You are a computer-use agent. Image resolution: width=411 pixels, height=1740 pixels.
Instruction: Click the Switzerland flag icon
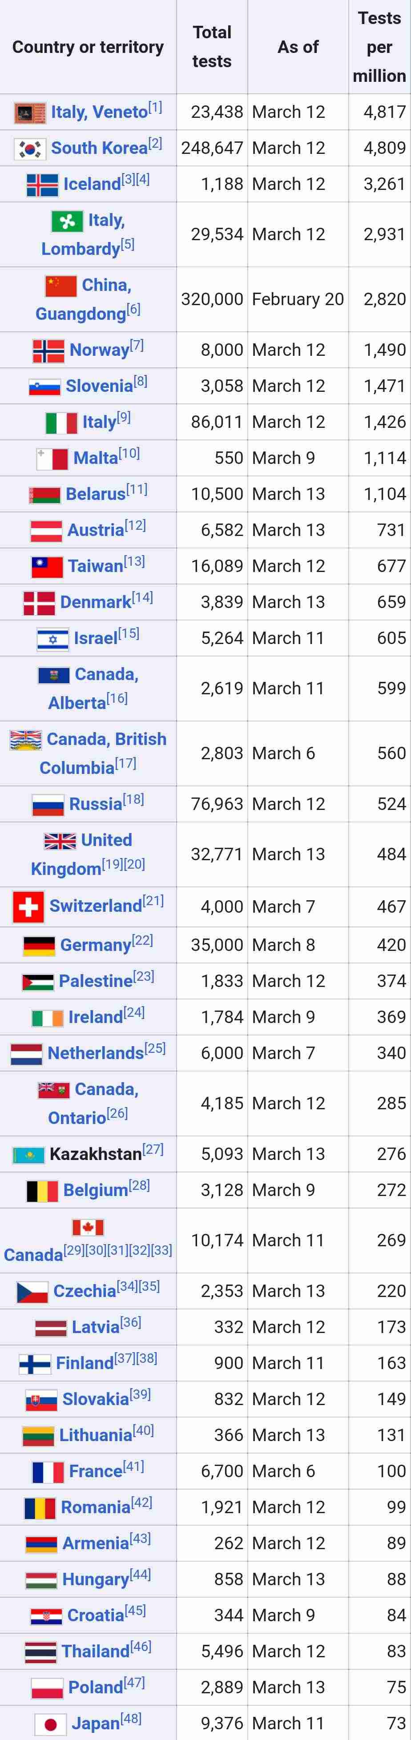pyautogui.click(x=28, y=906)
